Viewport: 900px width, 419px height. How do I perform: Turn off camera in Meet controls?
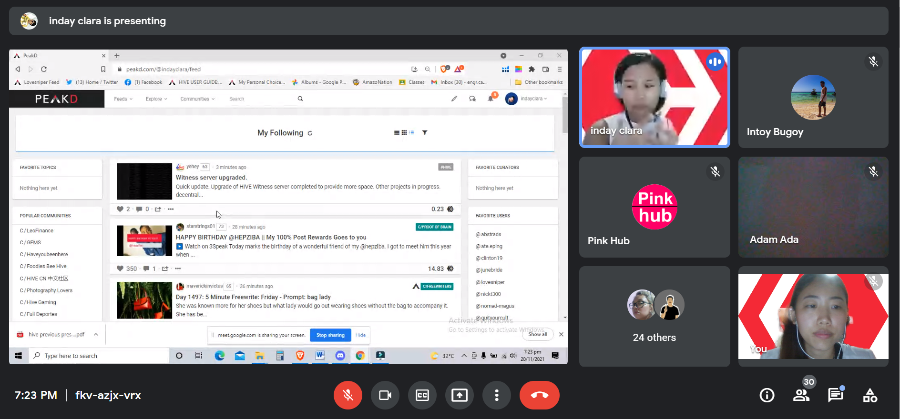pyautogui.click(x=385, y=395)
